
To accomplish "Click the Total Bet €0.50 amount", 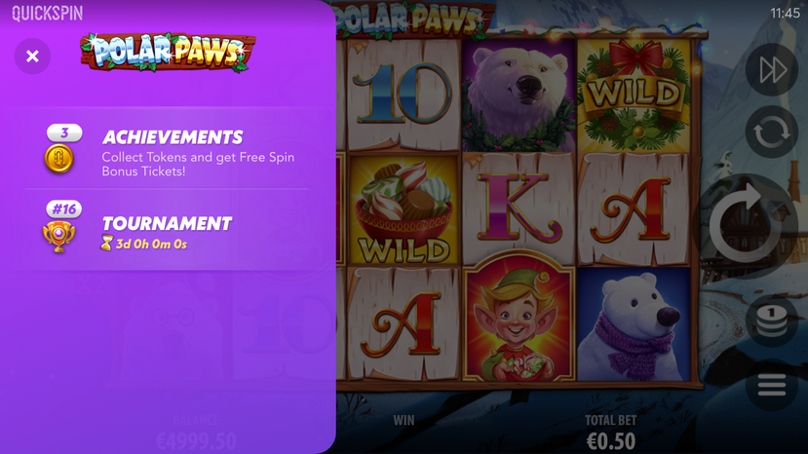I will (x=611, y=441).
